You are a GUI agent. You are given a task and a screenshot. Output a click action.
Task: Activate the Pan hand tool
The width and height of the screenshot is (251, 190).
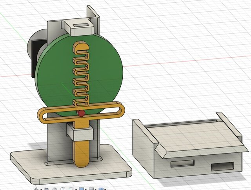coord(55,189)
